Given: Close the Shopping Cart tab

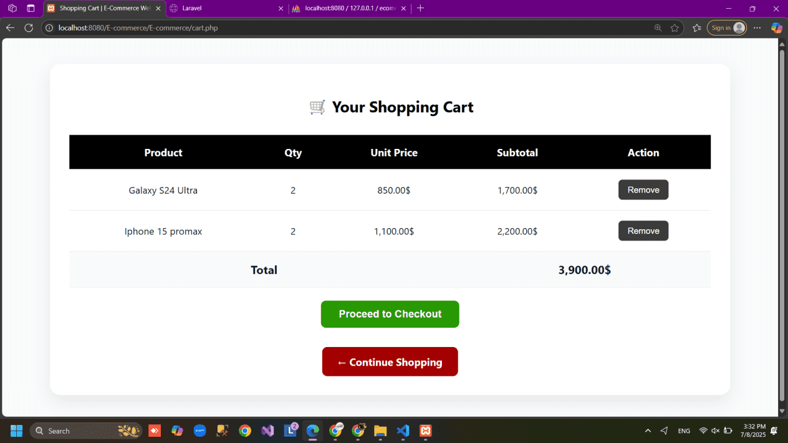Looking at the screenshot, I should (158, 9).
